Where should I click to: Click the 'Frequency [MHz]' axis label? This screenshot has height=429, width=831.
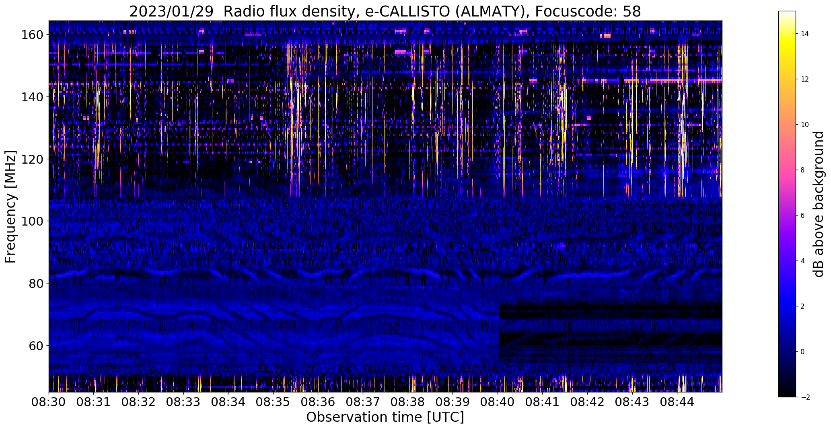10,207
